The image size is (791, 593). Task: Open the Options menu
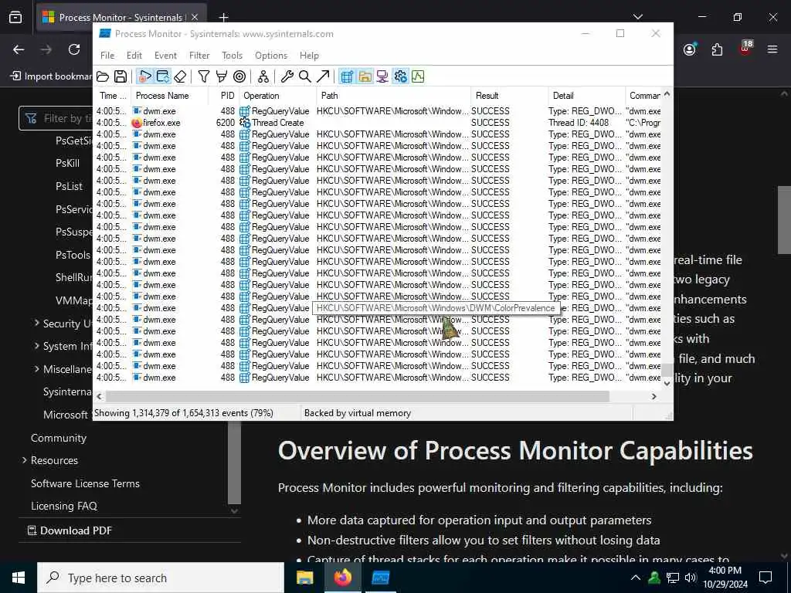[x=271, y=56]
